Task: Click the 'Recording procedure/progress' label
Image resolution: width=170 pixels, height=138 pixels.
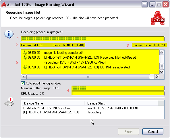Action: [x=42, y=32]
